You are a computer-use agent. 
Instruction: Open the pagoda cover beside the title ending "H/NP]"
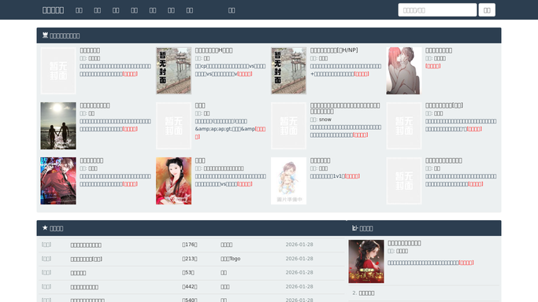[x=288, y=71]
